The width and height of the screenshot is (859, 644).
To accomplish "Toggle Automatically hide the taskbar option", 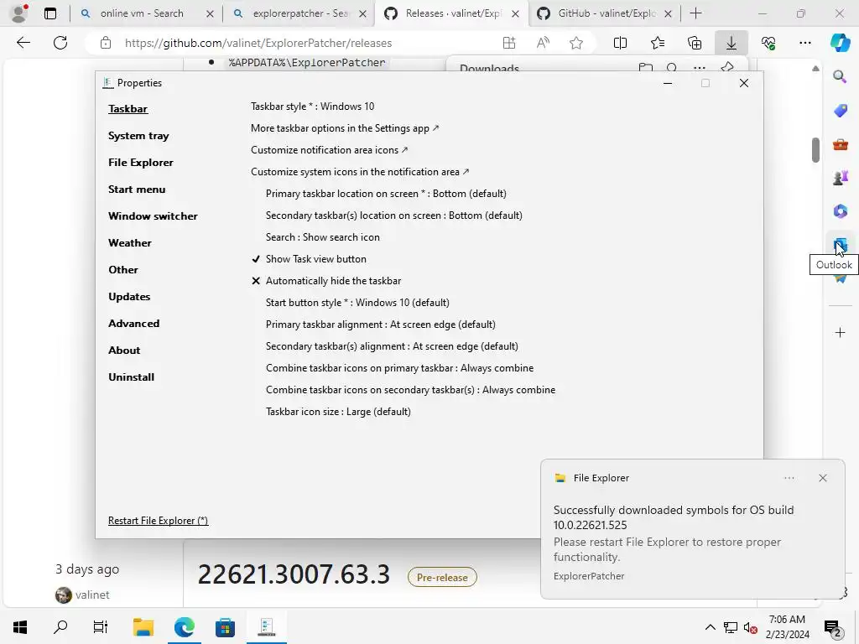I will [326, 281].
